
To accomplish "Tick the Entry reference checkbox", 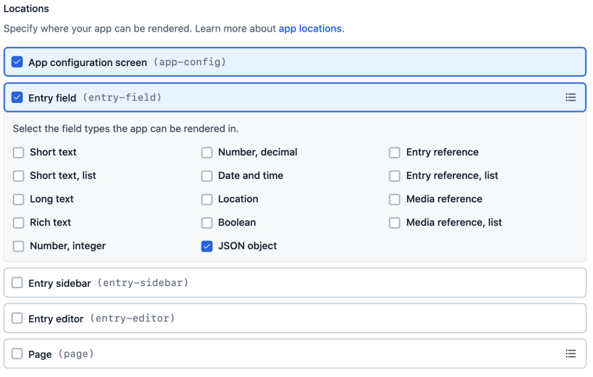I will 394,153.
